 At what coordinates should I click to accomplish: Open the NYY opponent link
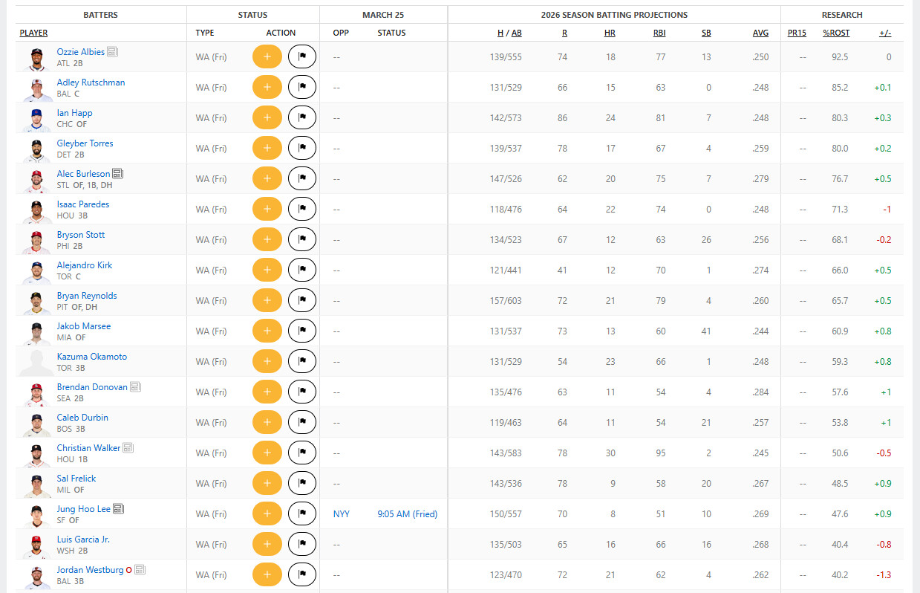[341, 514]
